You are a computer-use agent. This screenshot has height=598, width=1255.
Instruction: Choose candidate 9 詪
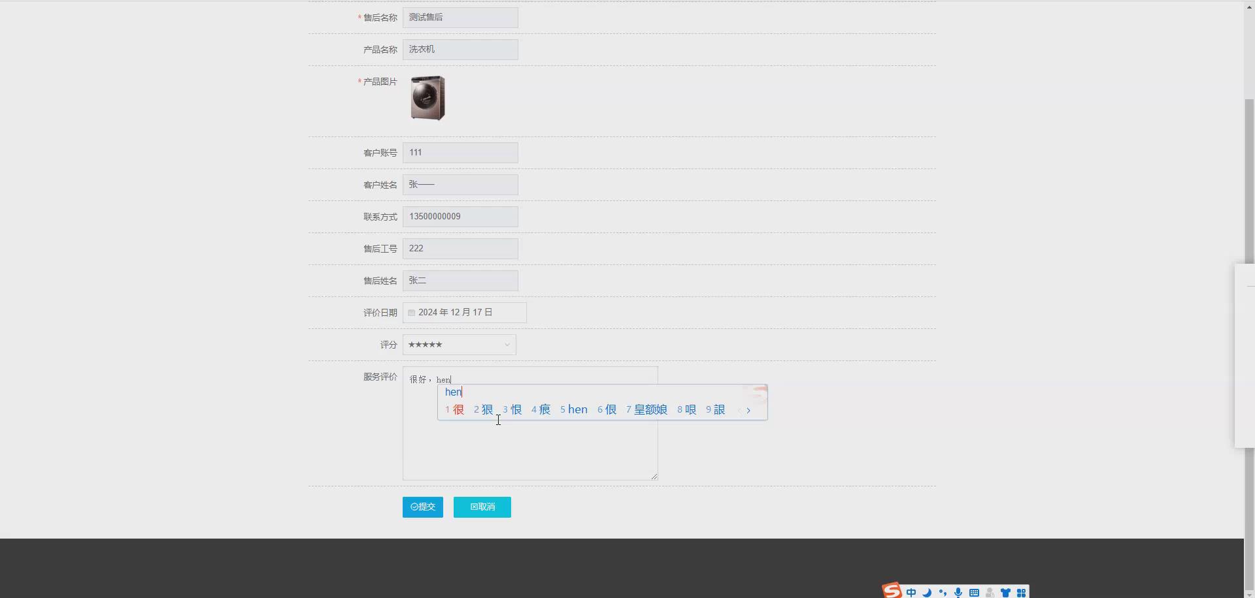(x=716, y=410)
